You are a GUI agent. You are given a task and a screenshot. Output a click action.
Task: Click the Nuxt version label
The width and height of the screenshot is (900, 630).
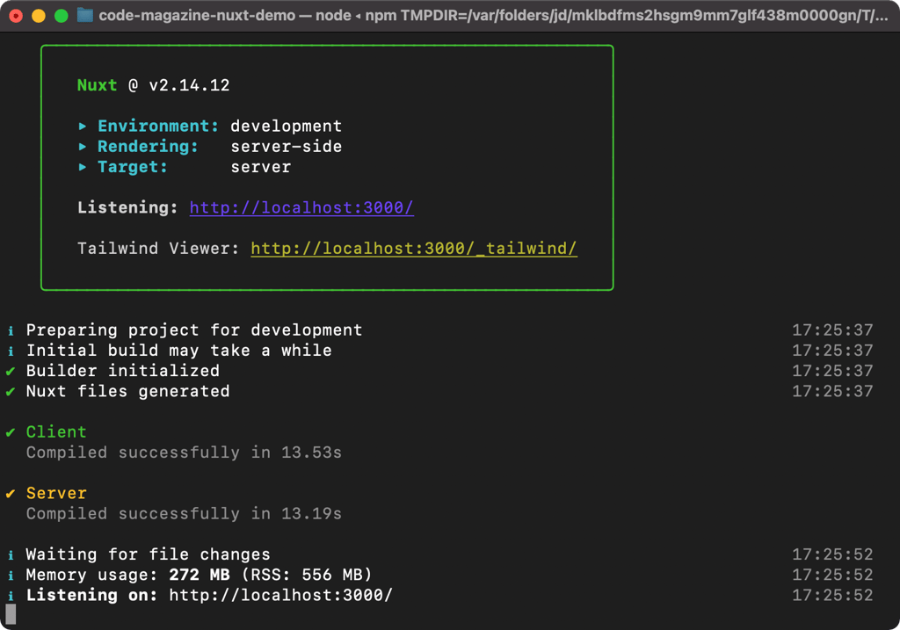click(x=153, y=85)
